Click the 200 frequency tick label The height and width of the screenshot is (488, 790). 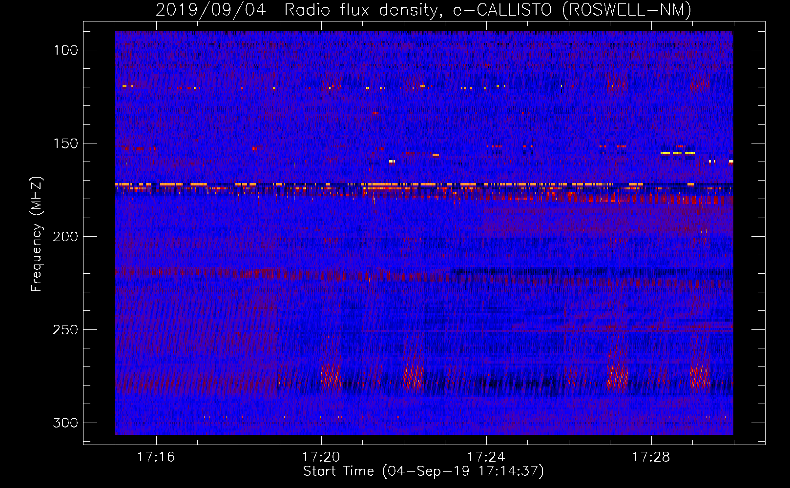(x=66, y=237)
